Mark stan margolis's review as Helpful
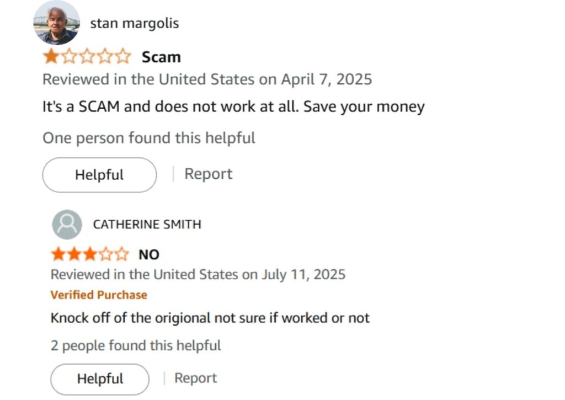This screenshot has width=565, height=400. pos(99,175)
